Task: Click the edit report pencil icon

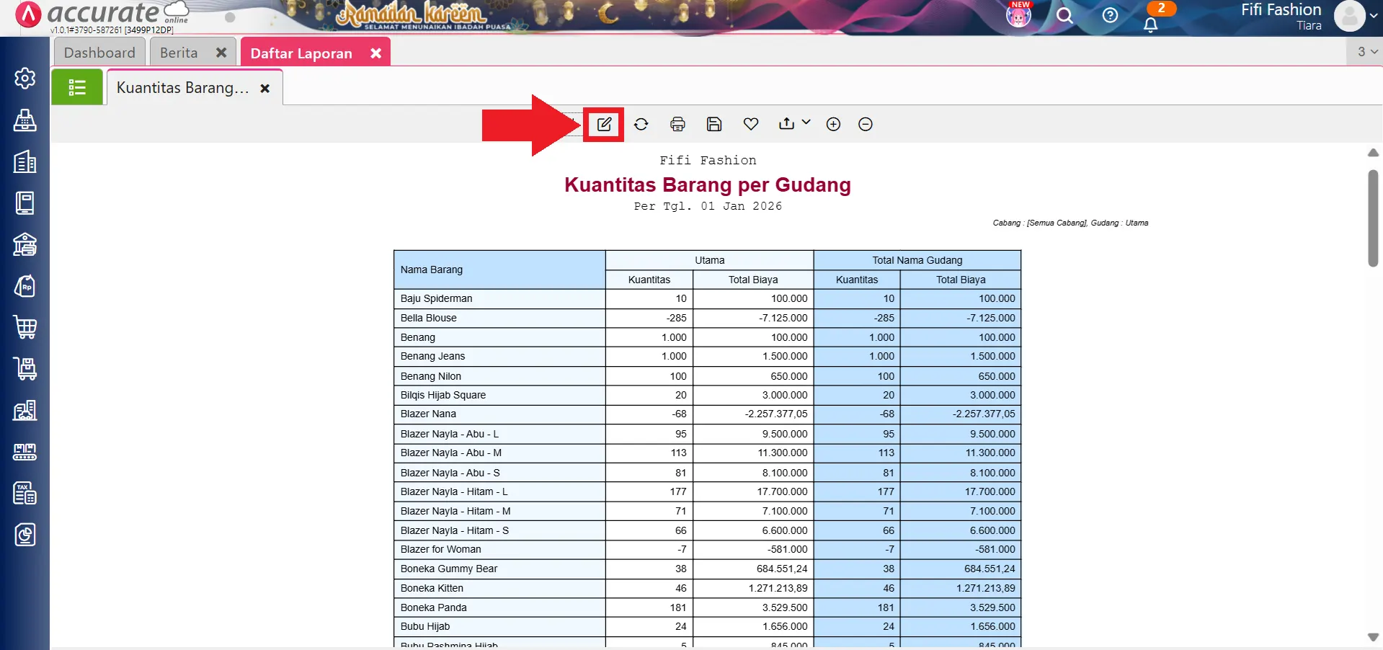Action: (x=604, y=124)
